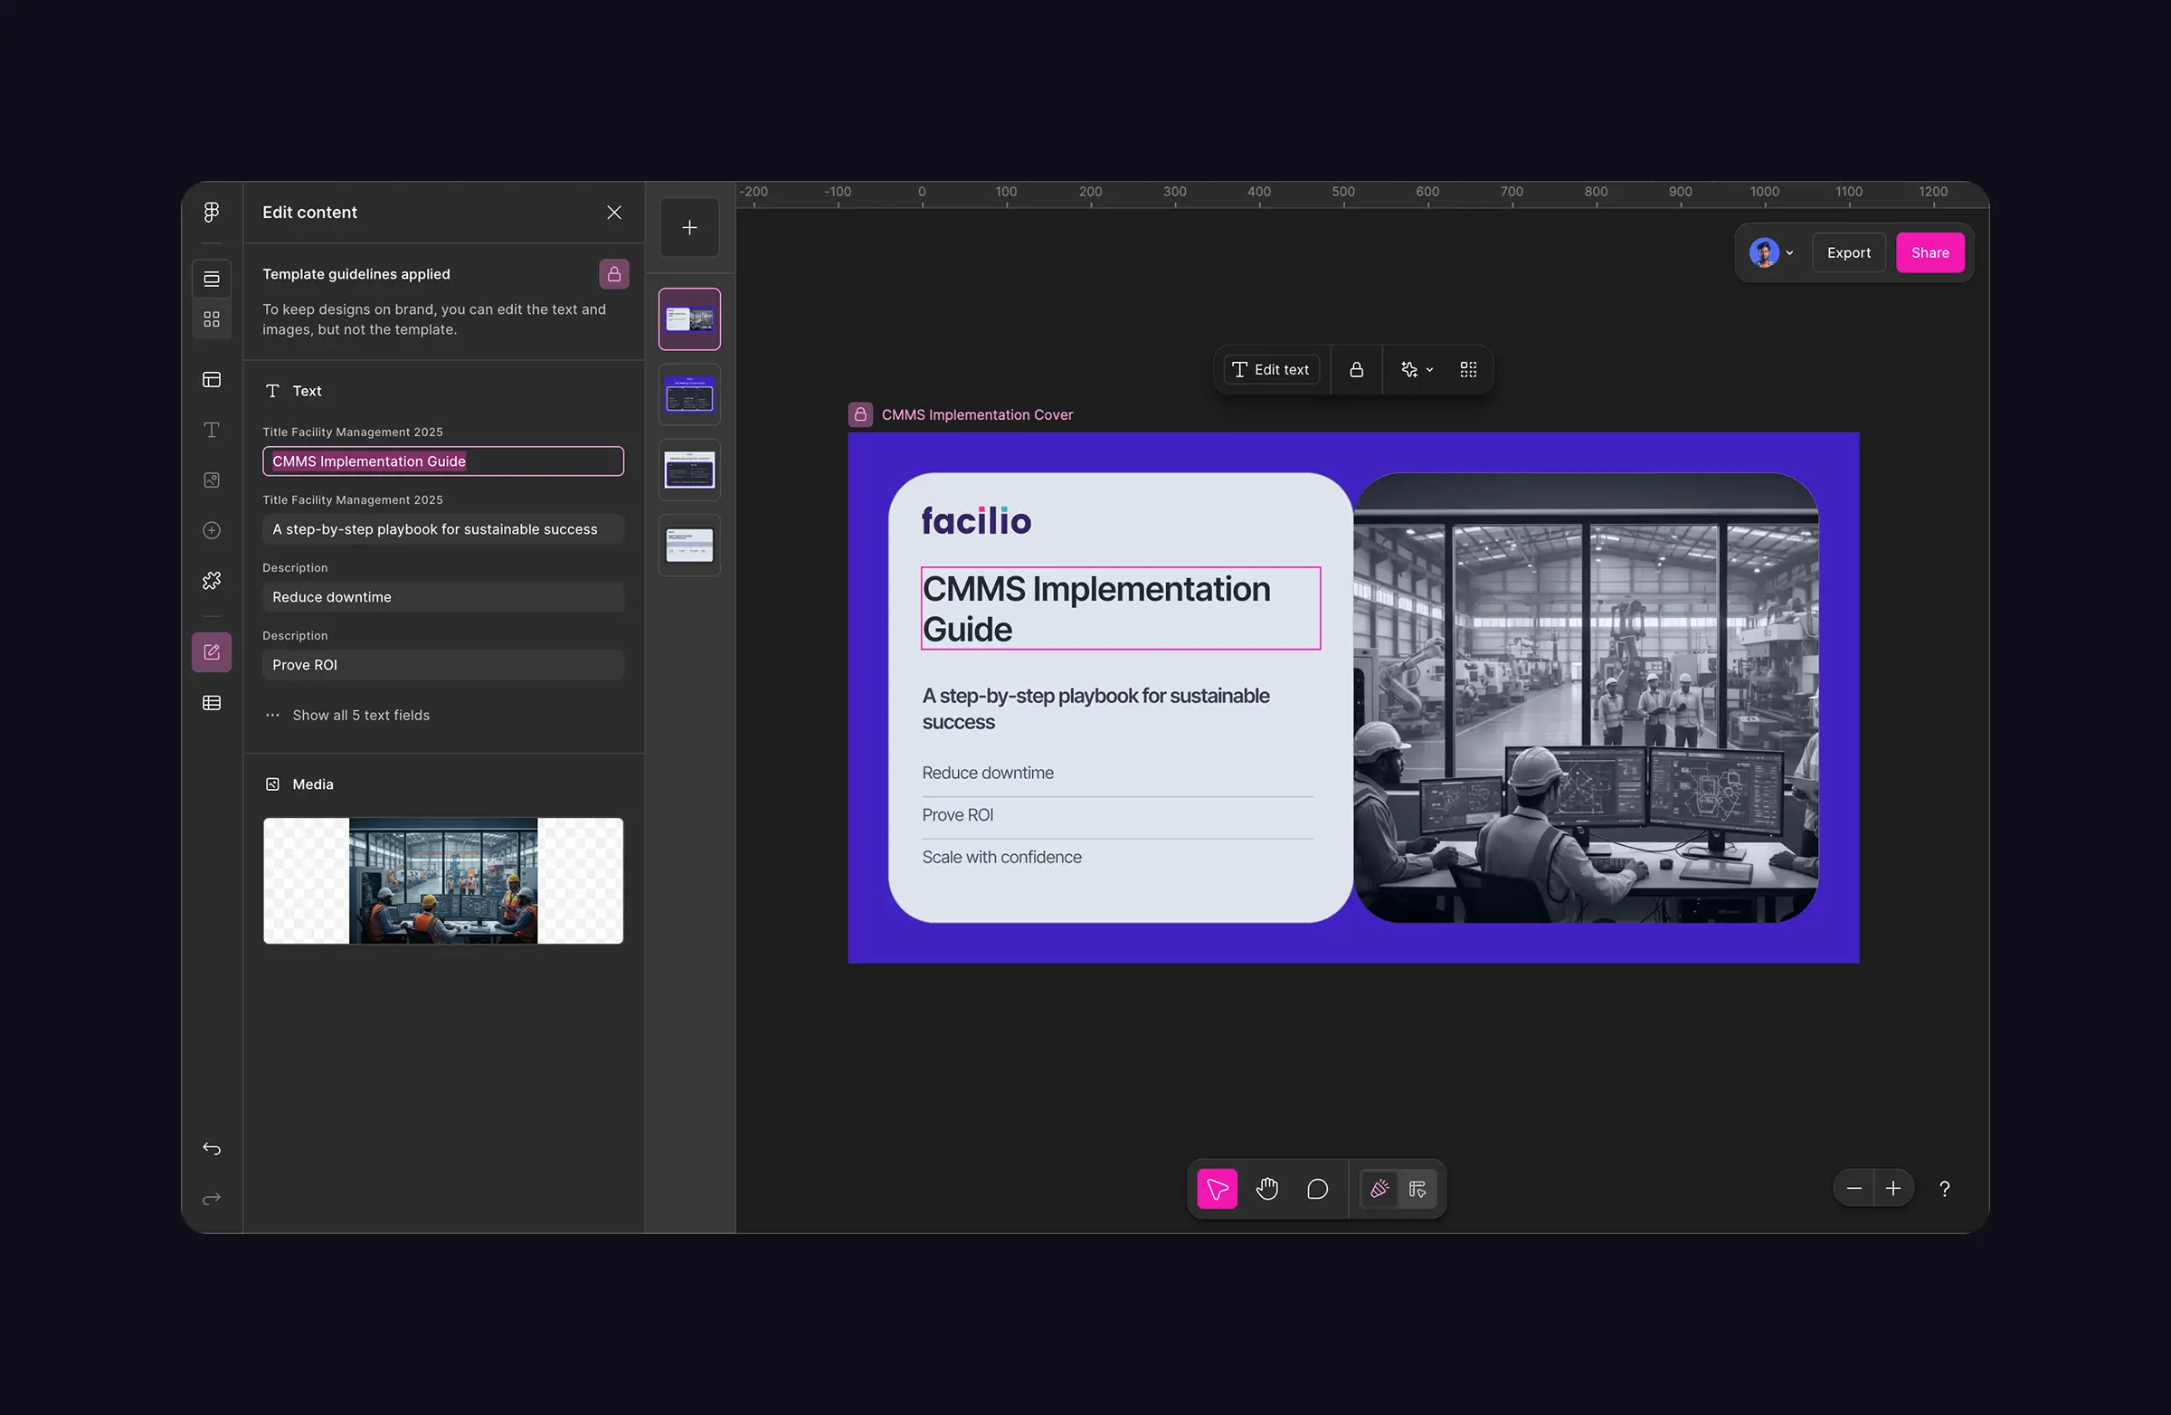Toggle the template guidelines lock badge
The width and height of the screenshot is (2171, 1415).
pos(614,274)
